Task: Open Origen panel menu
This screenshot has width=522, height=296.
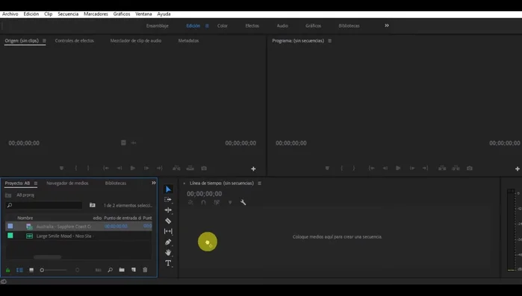Action: point(44,41)
